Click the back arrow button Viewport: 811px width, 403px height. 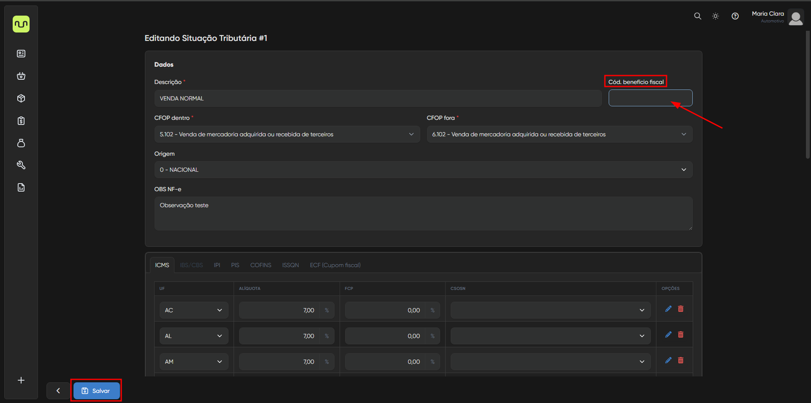58,391
